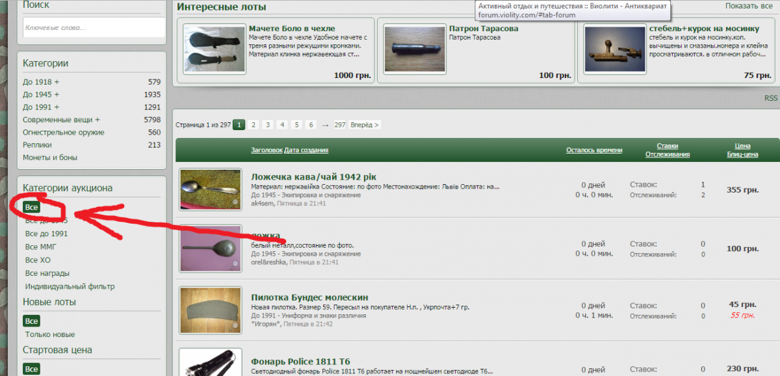Sort by Дата создания header
Screen dimensions: 780x376
(x=306, y=150)
